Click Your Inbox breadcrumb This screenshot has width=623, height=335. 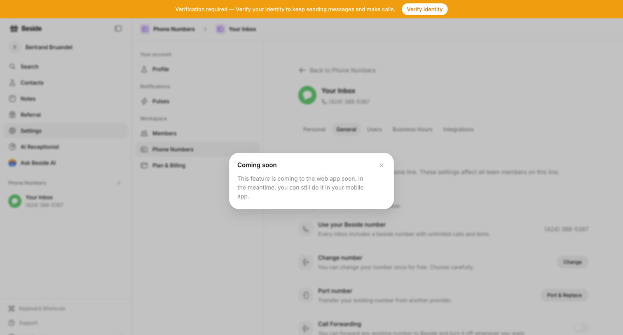(237, 29)
